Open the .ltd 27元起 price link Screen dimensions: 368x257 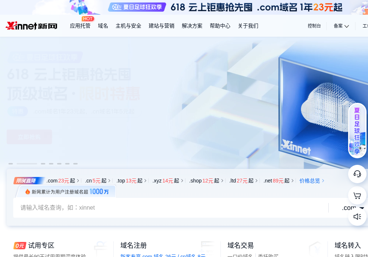click(243, 181)
